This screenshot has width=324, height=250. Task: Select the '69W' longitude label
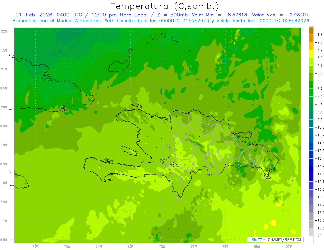(257, 246)
